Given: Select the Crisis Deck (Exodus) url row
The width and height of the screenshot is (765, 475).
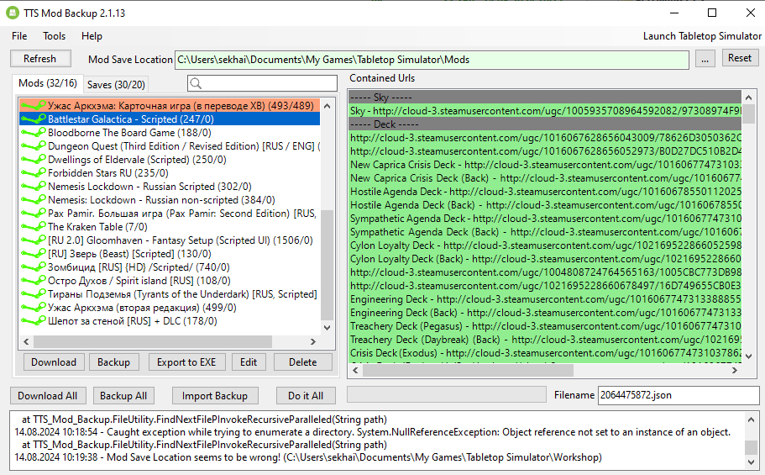Looking at the screenshot, I should point(545,353).
